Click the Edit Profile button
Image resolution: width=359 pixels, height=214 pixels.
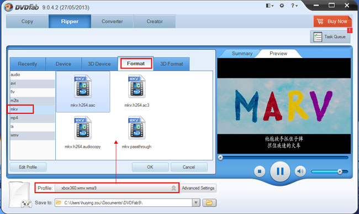(28, 167)
